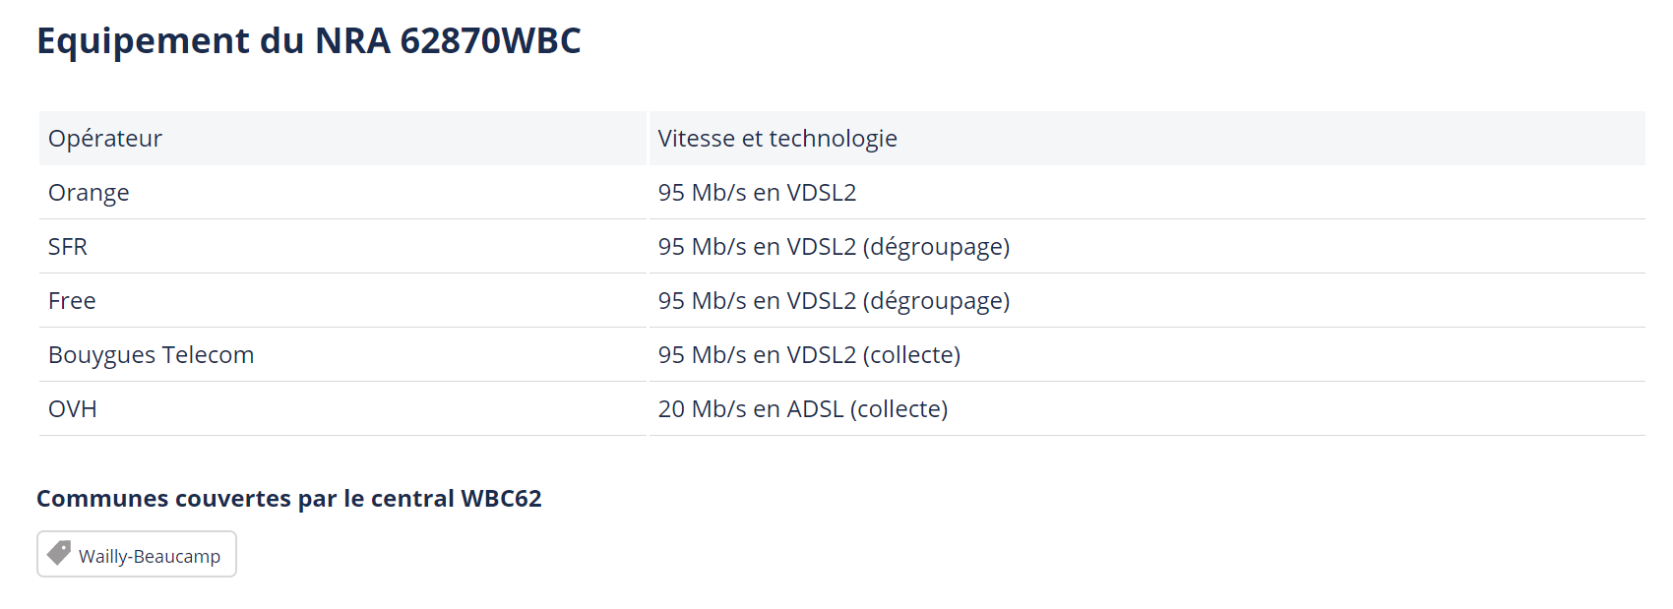Click the (dégroupage) text in Free row
The image size is (1673, 609).
(936, 301)
